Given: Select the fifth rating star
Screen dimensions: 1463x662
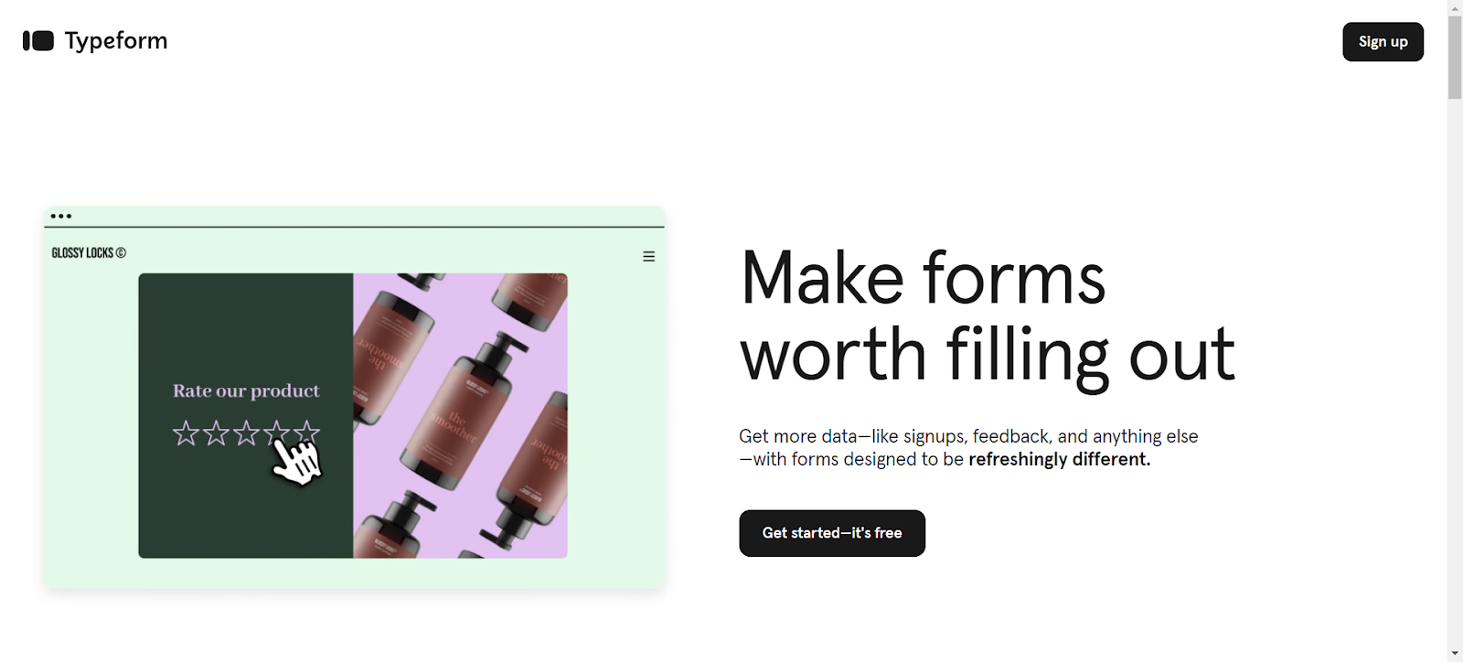Looking at the screenshot, I should pos(306,432).
